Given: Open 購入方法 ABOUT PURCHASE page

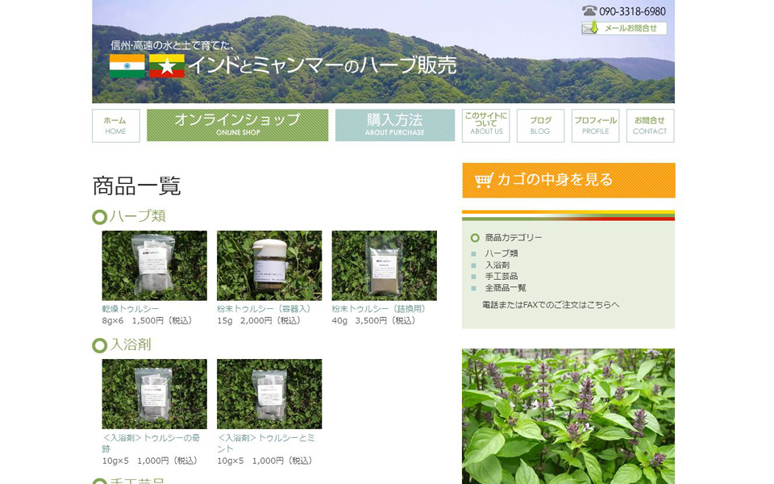Looking at the screenshot, I should pos(395,126).
